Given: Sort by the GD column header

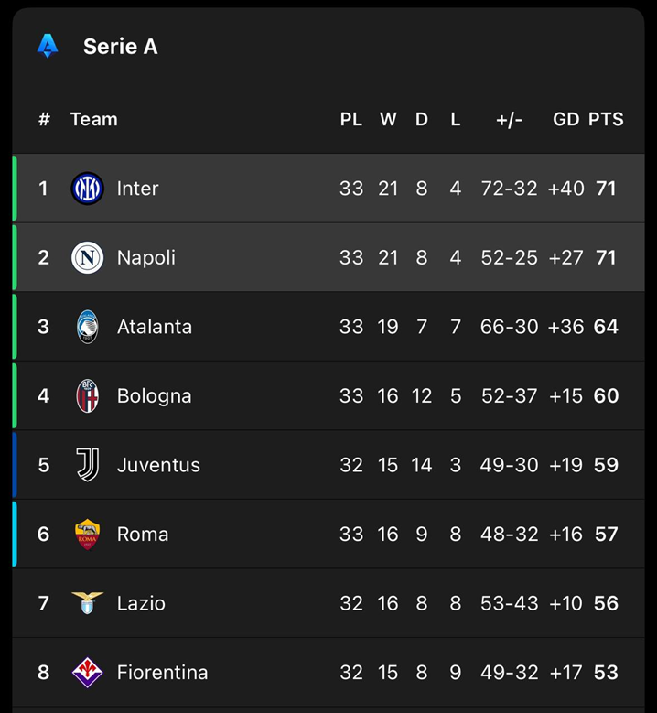Looking at the screenshot, I should pos(565,119).
